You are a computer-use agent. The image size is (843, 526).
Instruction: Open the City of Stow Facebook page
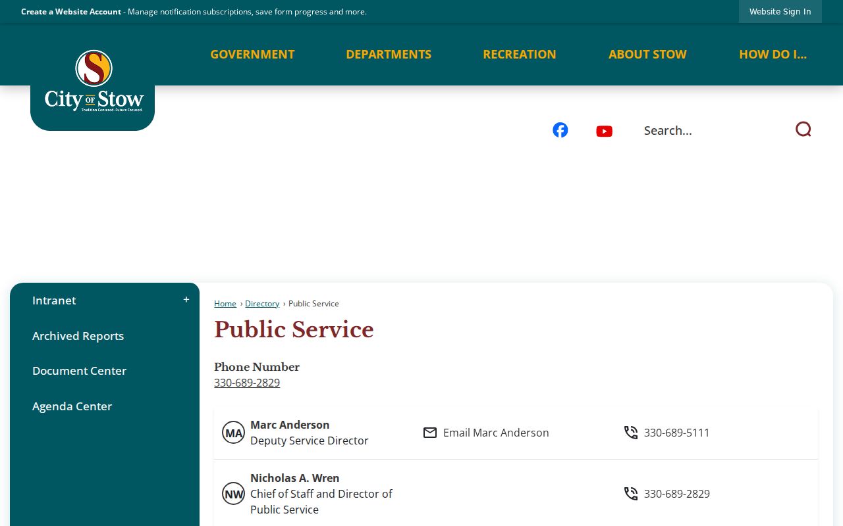560,130
